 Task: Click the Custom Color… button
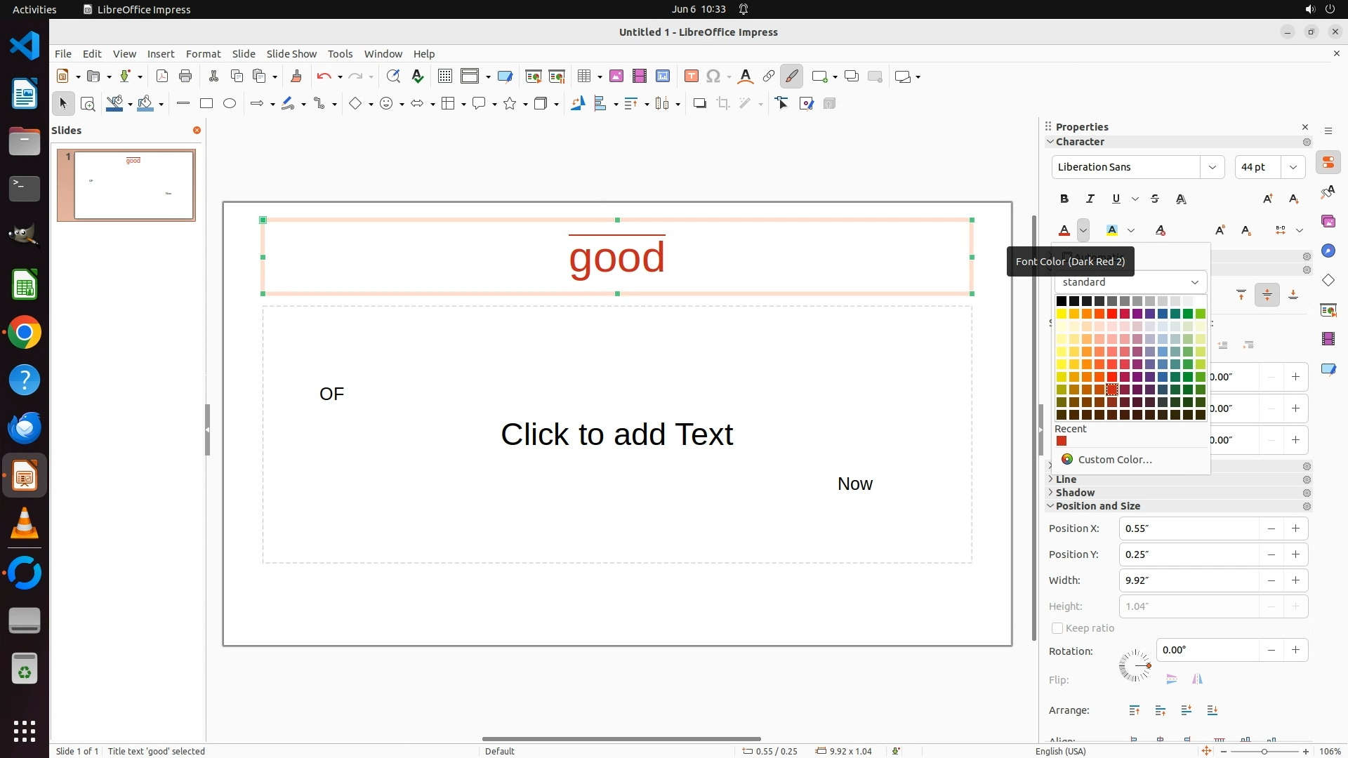[x=1114, y=460]
